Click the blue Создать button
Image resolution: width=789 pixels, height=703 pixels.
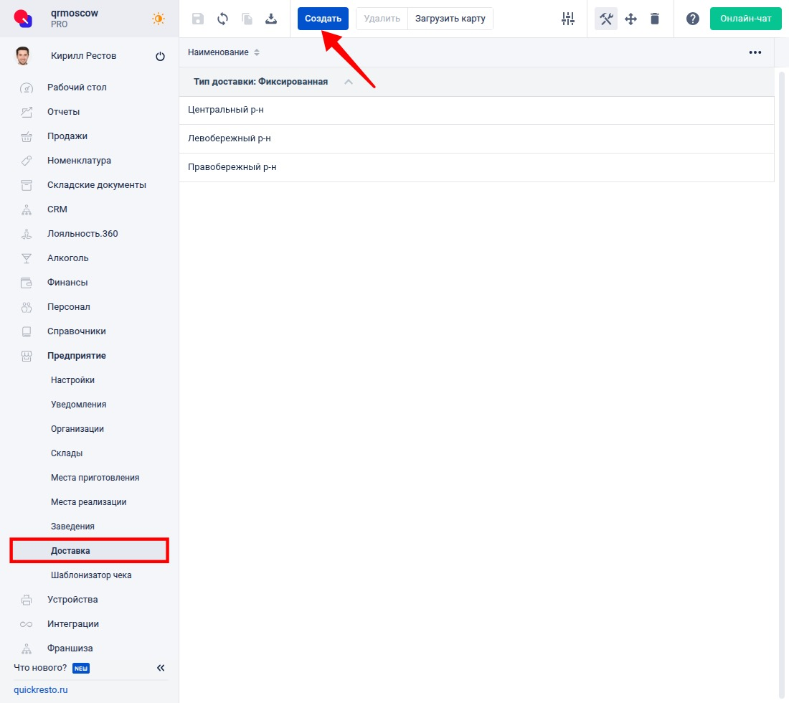coord(323,19)
